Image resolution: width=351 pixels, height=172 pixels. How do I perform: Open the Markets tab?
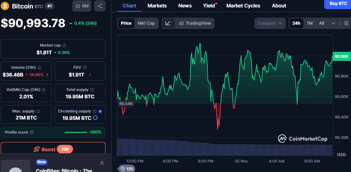[x=157, y=6]
